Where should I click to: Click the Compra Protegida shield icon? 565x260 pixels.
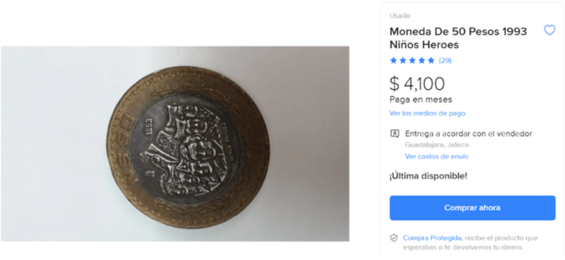point(394,238)
